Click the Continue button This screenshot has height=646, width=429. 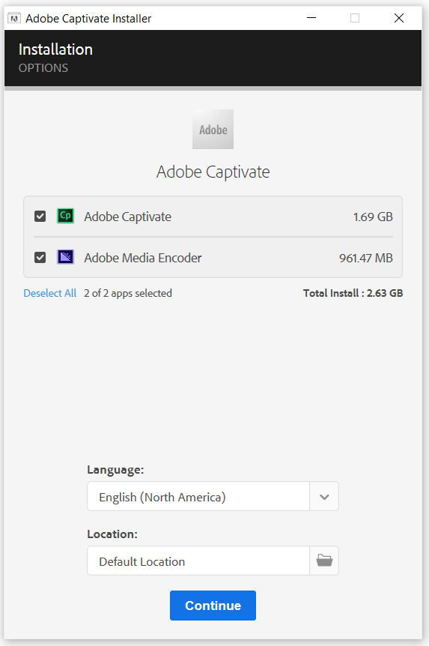pos(213,606)
